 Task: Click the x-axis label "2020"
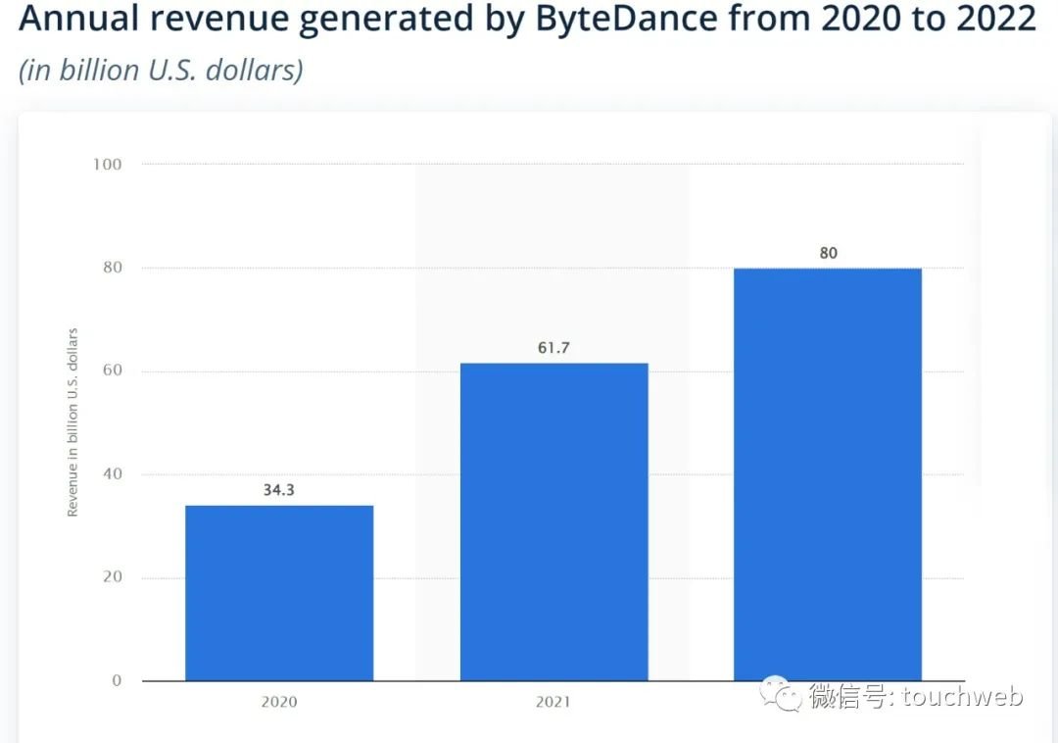click(278, 702)
